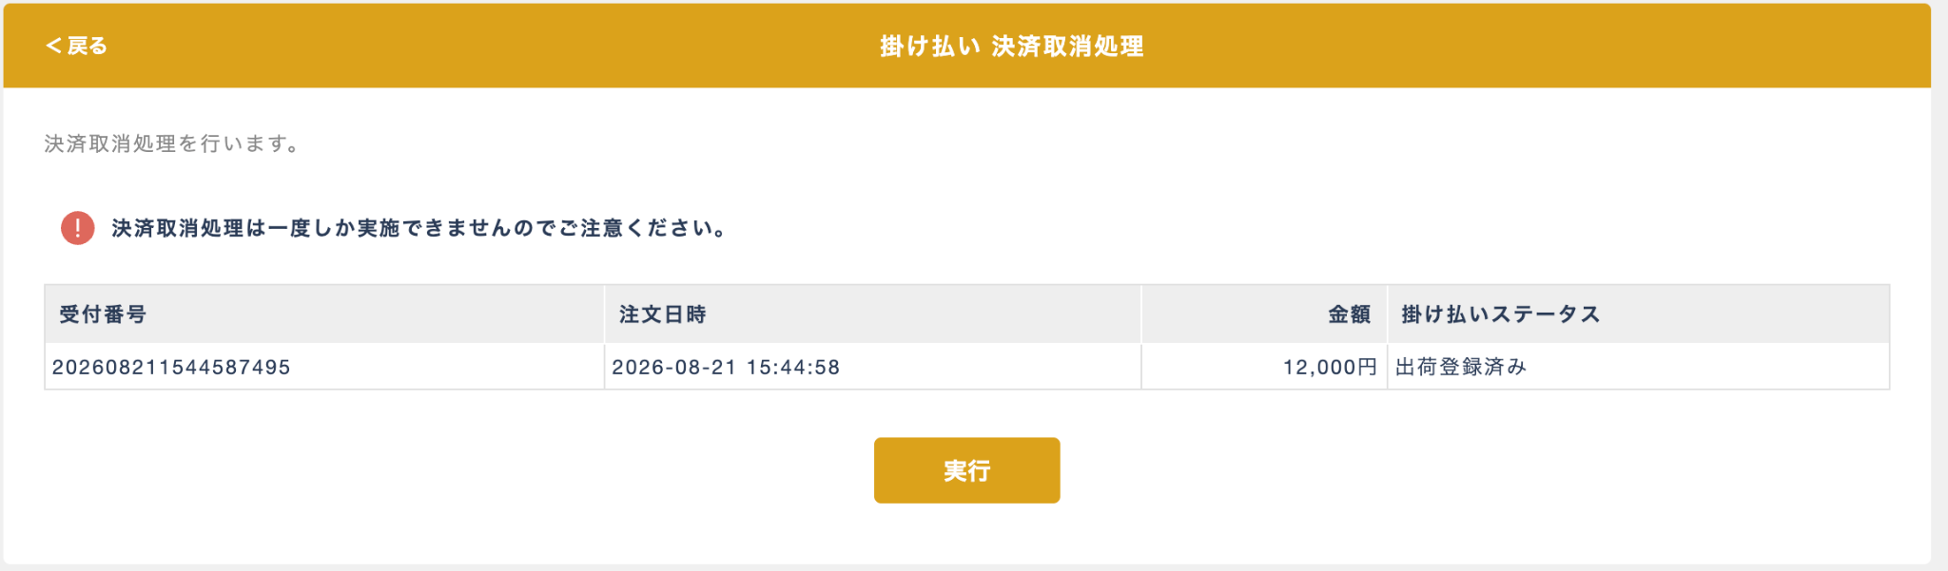Click the red exclamation warning icon
Viewport: 1948px width, 571px height.
point(78,228)
